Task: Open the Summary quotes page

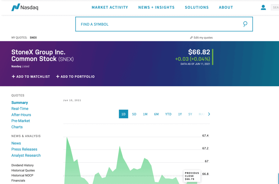Action: pos(20,103)
